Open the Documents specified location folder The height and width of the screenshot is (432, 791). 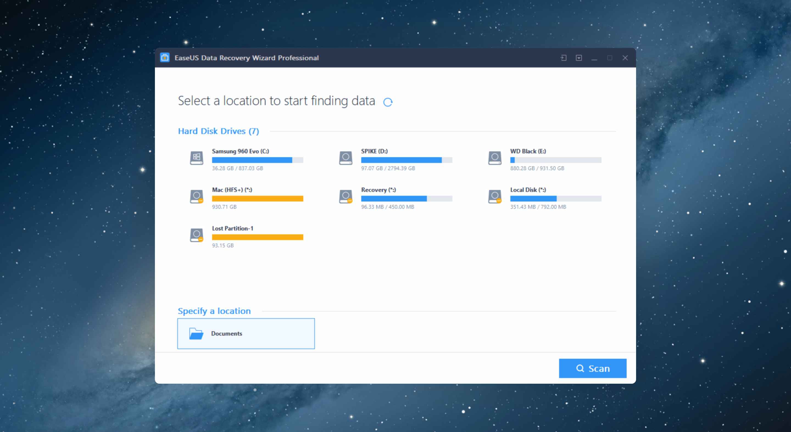click(x=246, y=333)
